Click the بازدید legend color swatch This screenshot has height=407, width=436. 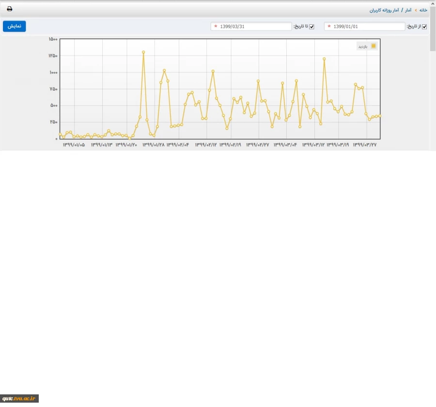click(374, 46)
